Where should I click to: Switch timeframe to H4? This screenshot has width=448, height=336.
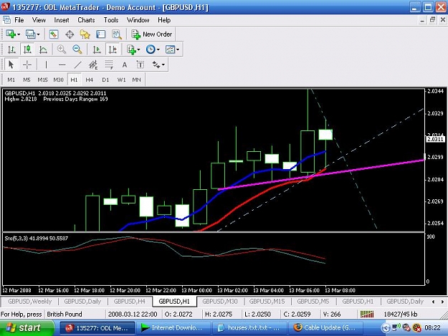(90, 80)
